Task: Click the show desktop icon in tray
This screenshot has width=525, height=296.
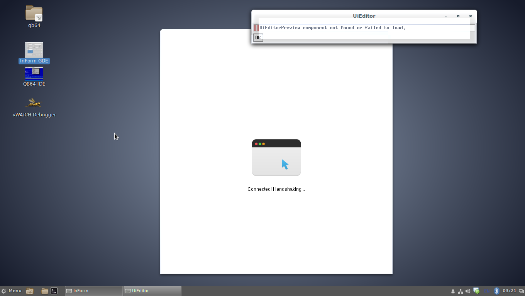Action: pyautogui.click(x=521, y=291)
